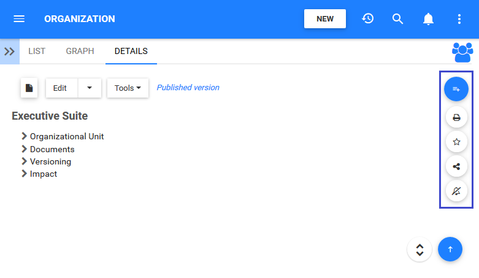Open the Edit dropdown arrow
The width and height of the screenshot is (479, 278).
coord(90,88)
